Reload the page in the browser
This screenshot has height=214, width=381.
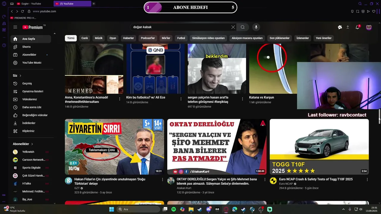point(22,11)
